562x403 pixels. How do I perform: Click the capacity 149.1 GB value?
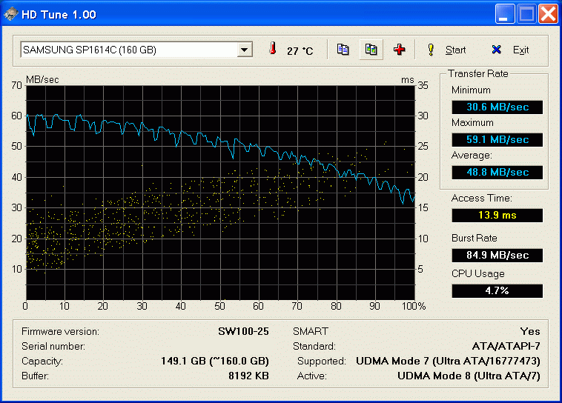pos(215,361)
